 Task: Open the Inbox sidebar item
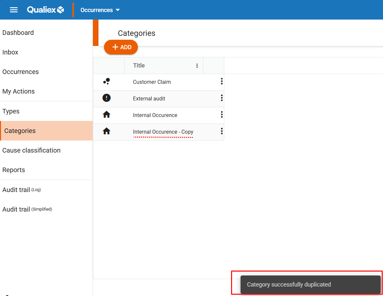[10, 52]
